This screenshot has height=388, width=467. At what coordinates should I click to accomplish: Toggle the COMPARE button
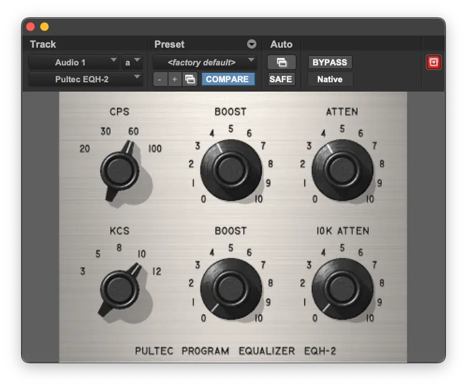tap(228, 79)
